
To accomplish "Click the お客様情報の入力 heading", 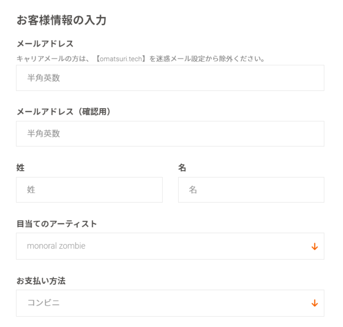I will pos(62,20).
